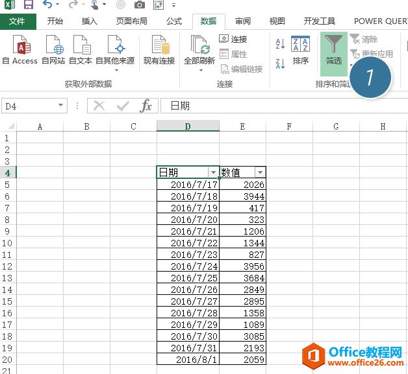Switch to 页面布局 (Page Layout) tab
408x374 pixels.
pyautogui.click(x=131, y=21)
